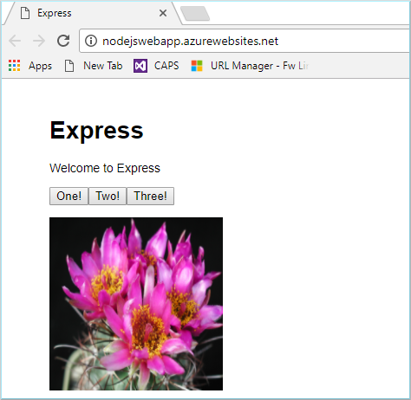
Task: Reload the page with refresh icon
Action: 63,41
